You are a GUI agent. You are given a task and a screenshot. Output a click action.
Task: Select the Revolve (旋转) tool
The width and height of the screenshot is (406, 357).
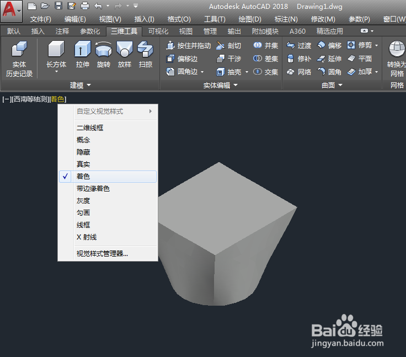coord(104,54)
